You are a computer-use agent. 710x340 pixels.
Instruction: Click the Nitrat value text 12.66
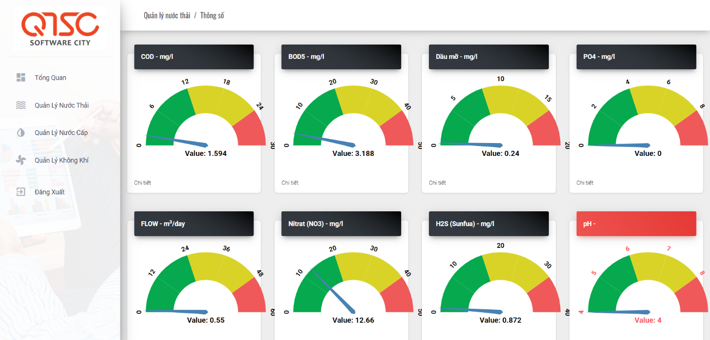(x=353, y=320)
